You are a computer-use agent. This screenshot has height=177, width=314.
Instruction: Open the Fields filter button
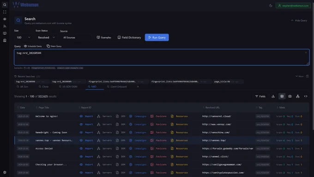pos(260,97)
